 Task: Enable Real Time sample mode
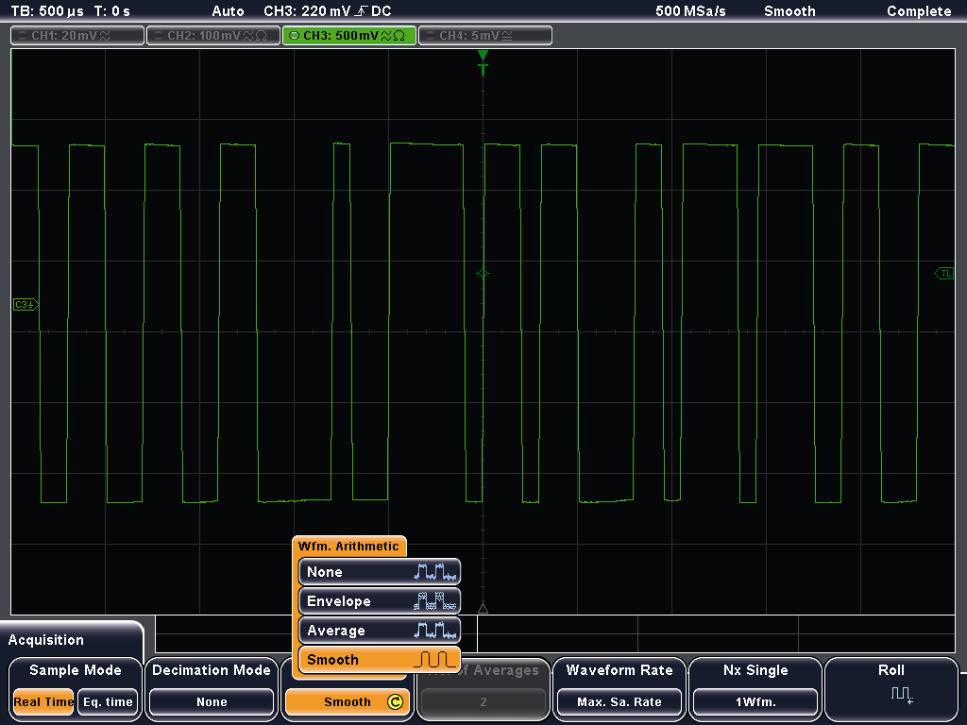43,701
